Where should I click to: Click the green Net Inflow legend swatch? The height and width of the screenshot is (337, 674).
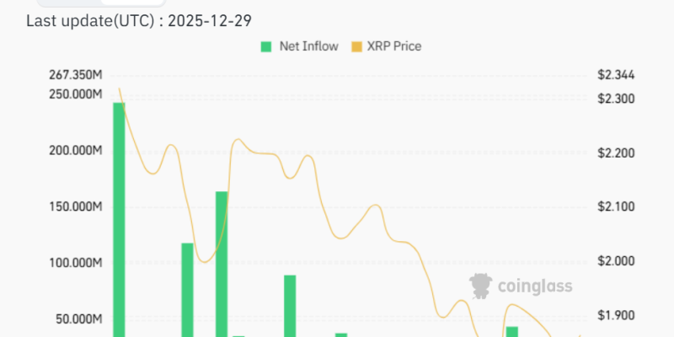[x=266, y=46]
